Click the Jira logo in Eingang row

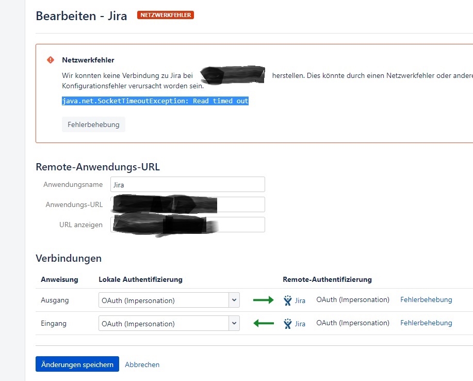tap(288, 323)
